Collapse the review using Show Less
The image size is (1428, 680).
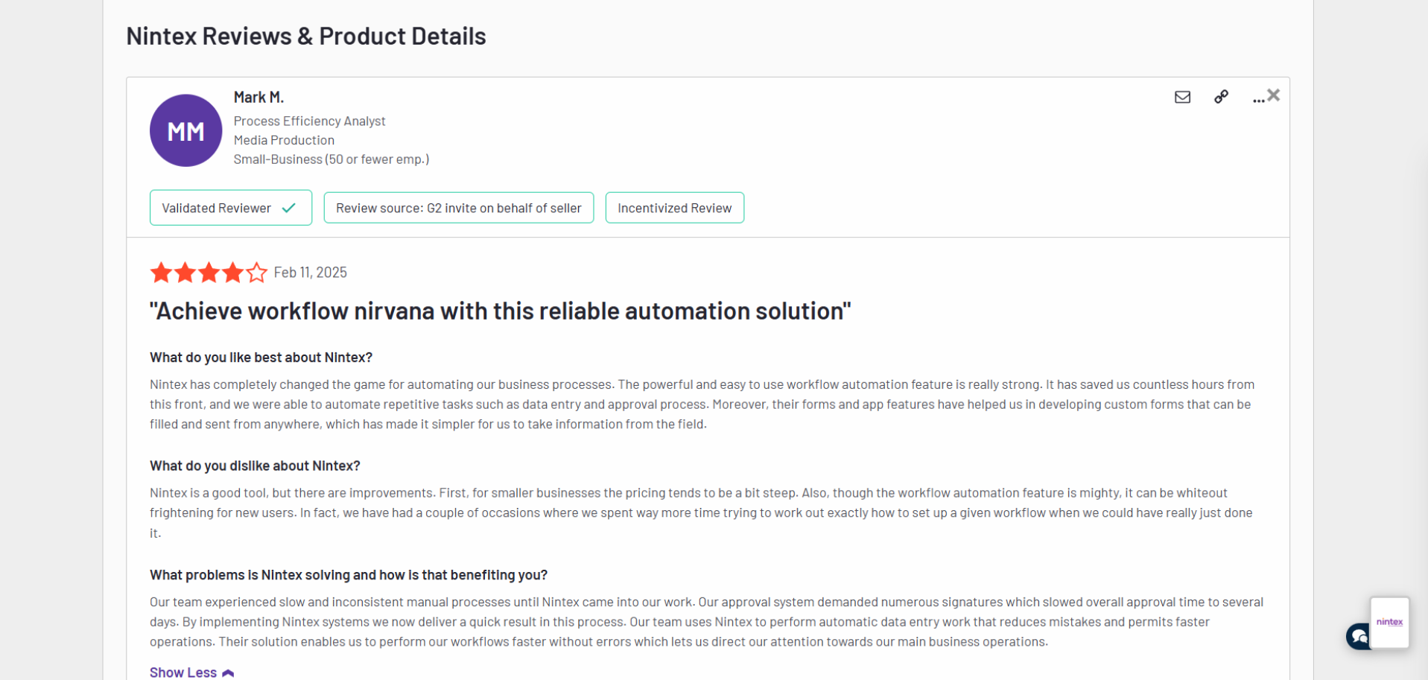183,672
